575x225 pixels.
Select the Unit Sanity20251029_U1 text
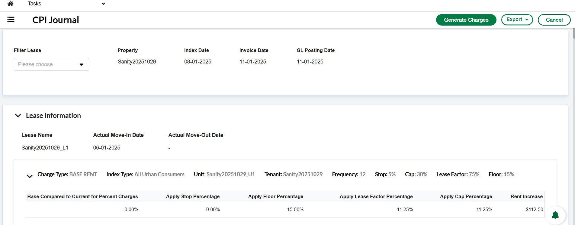[231, 174]
